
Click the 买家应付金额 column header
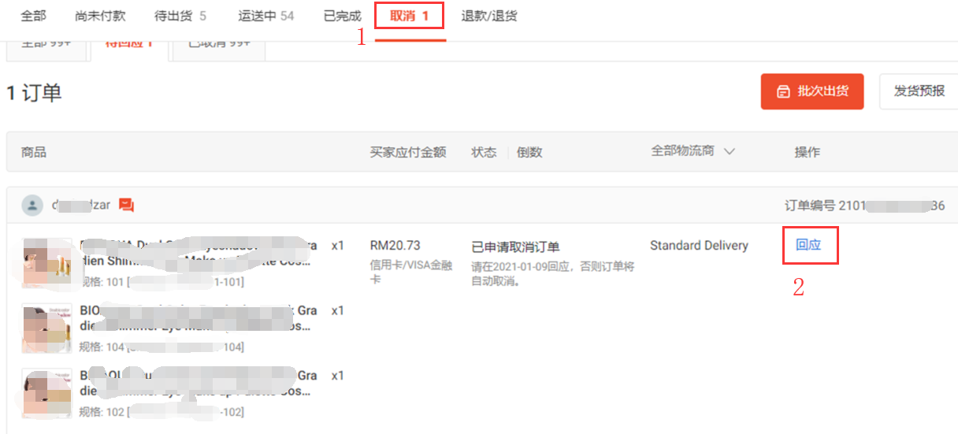408,153
